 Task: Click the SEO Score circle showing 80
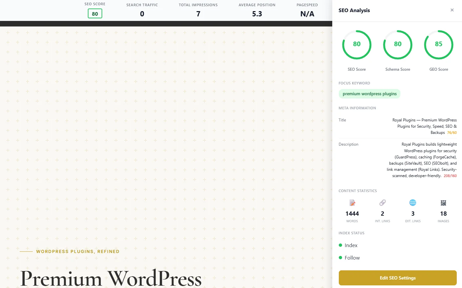pos(356,45)
